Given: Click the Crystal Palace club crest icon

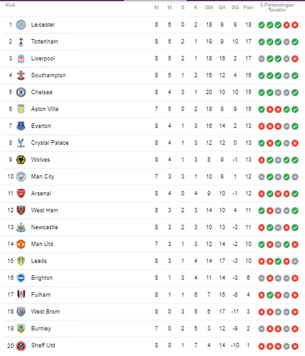Looking at the screenshot, I should (21, 143).
